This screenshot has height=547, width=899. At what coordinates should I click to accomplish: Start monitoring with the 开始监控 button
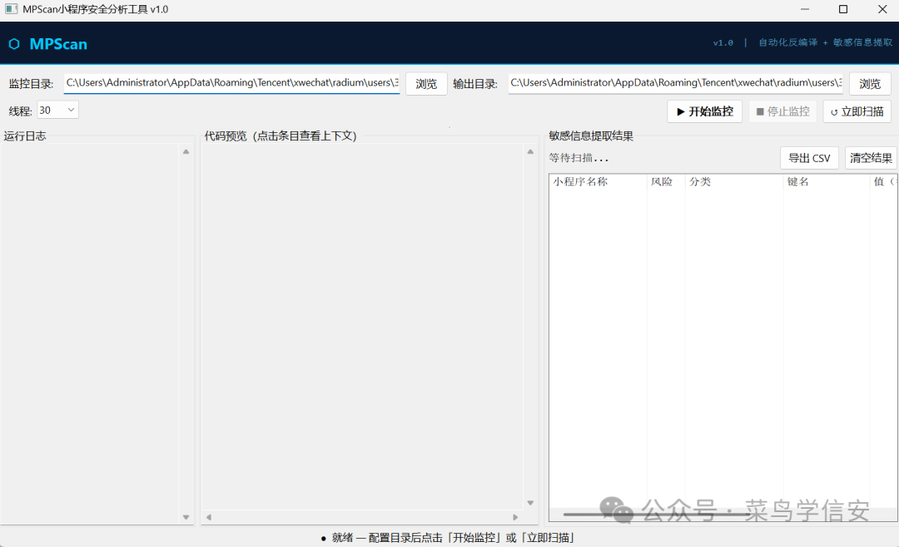click(705, 111)
